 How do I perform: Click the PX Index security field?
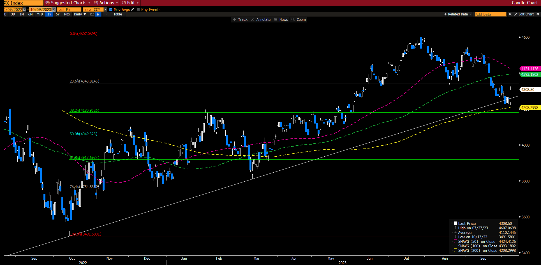23,3
